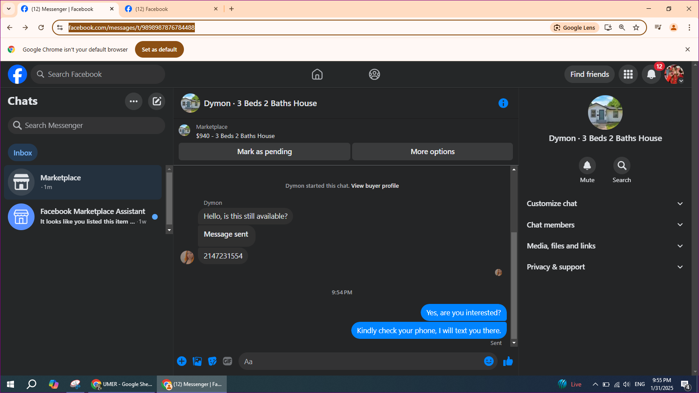Open UMER - Google Sheets taskbar window
Viewport: 699px width, 393px height.
coord(121,384)
